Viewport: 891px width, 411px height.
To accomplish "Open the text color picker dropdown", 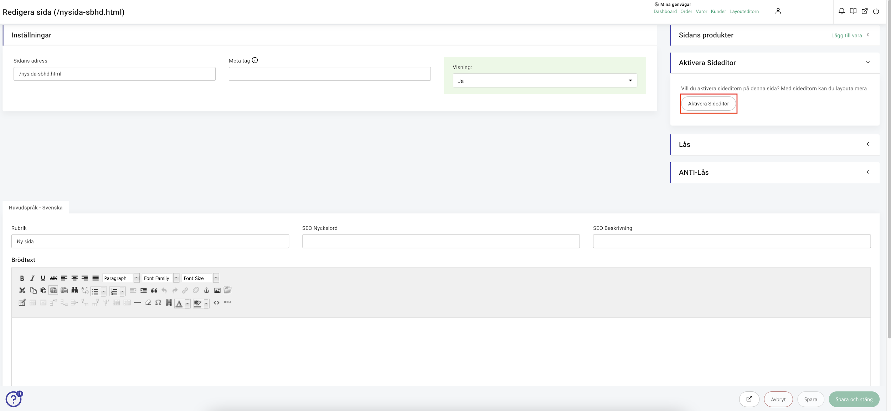I will pyautogui.click(x=187, y=304).
